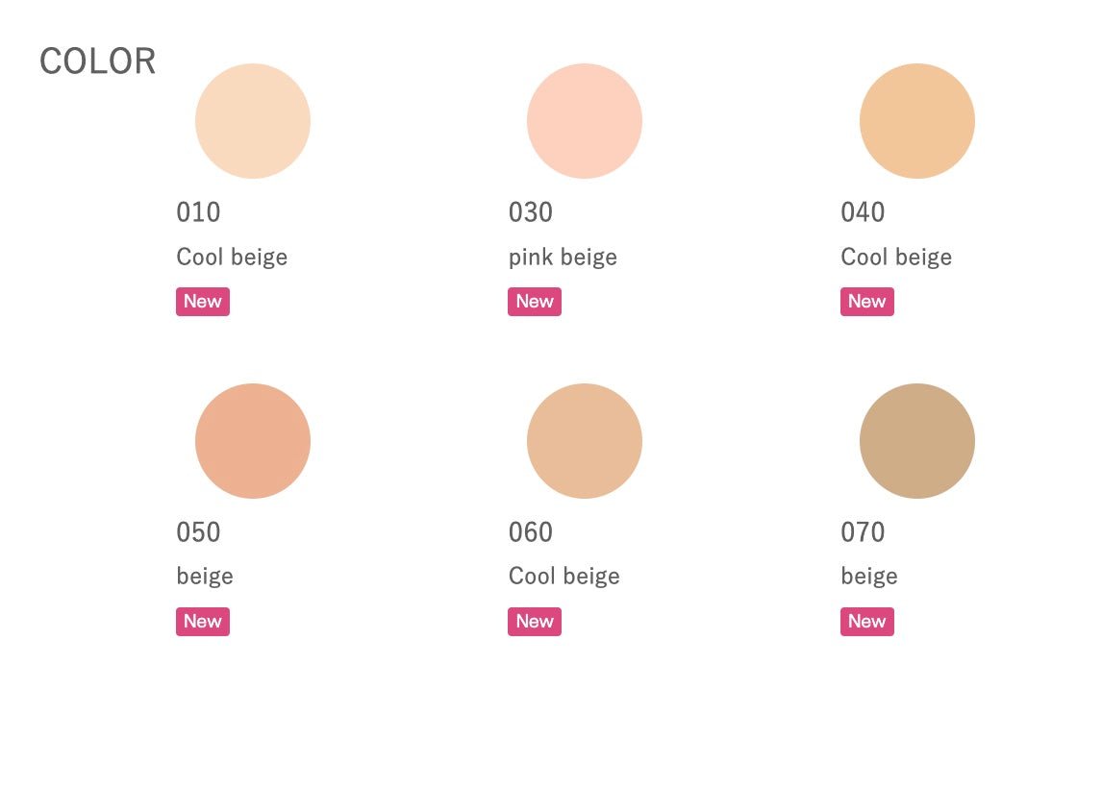Click the COLOR section heading
The height and width of the screenshot is (788, 1102).
coord(97,62)
